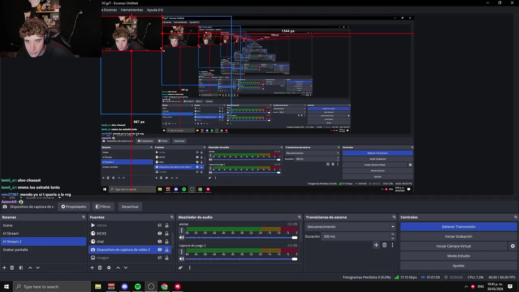Select the Irl Stream 2 scene
The height and width of the screenshot is (292, 519).
coord(43,242)
